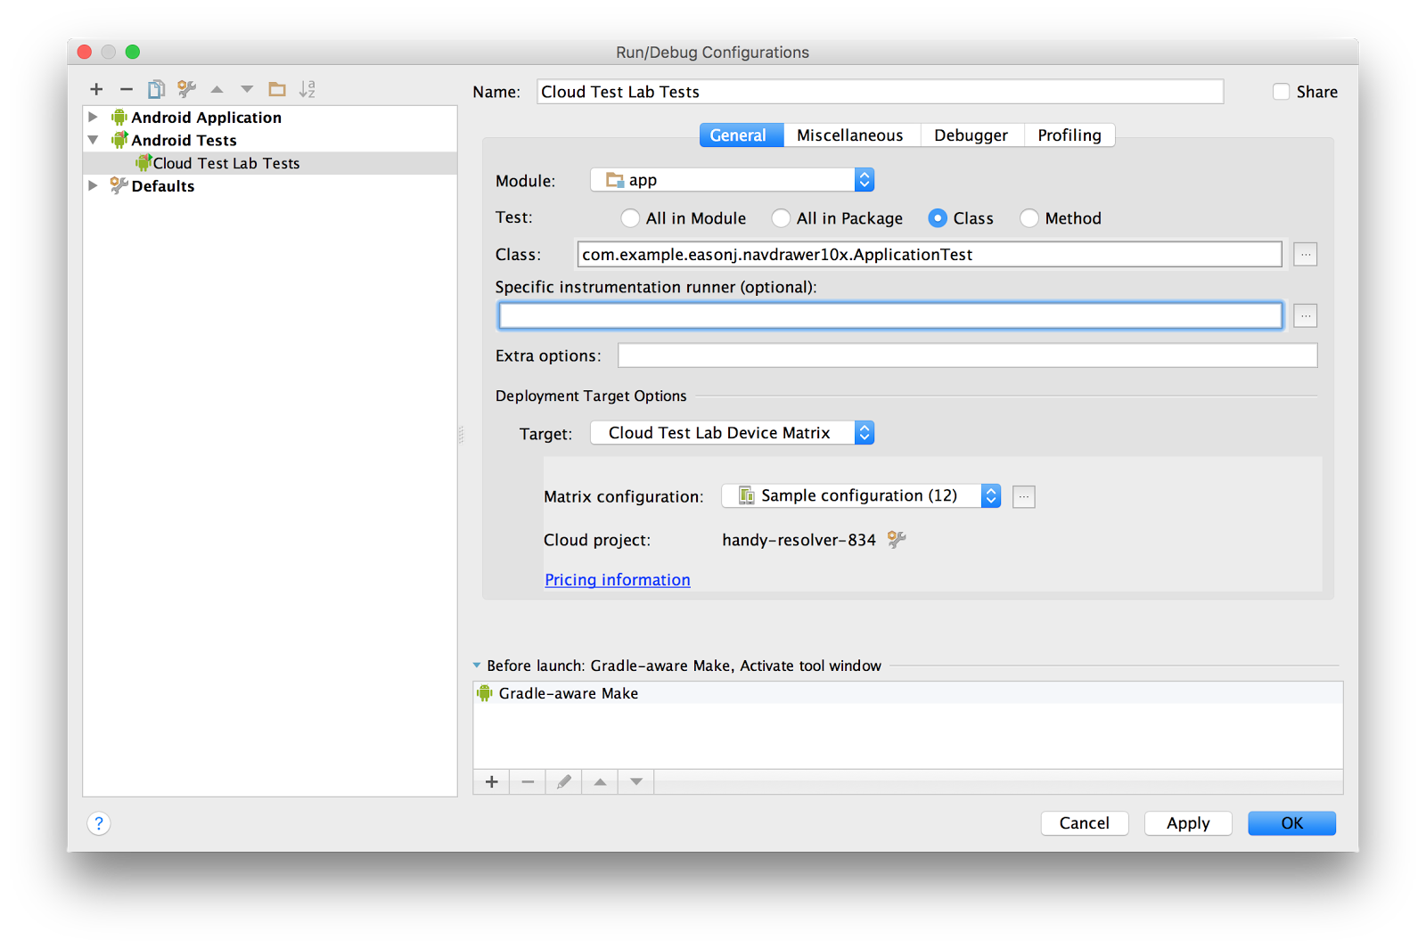Add a new run configuration
The width and height of the screenshot is (1426, 948).
point(96,89)
